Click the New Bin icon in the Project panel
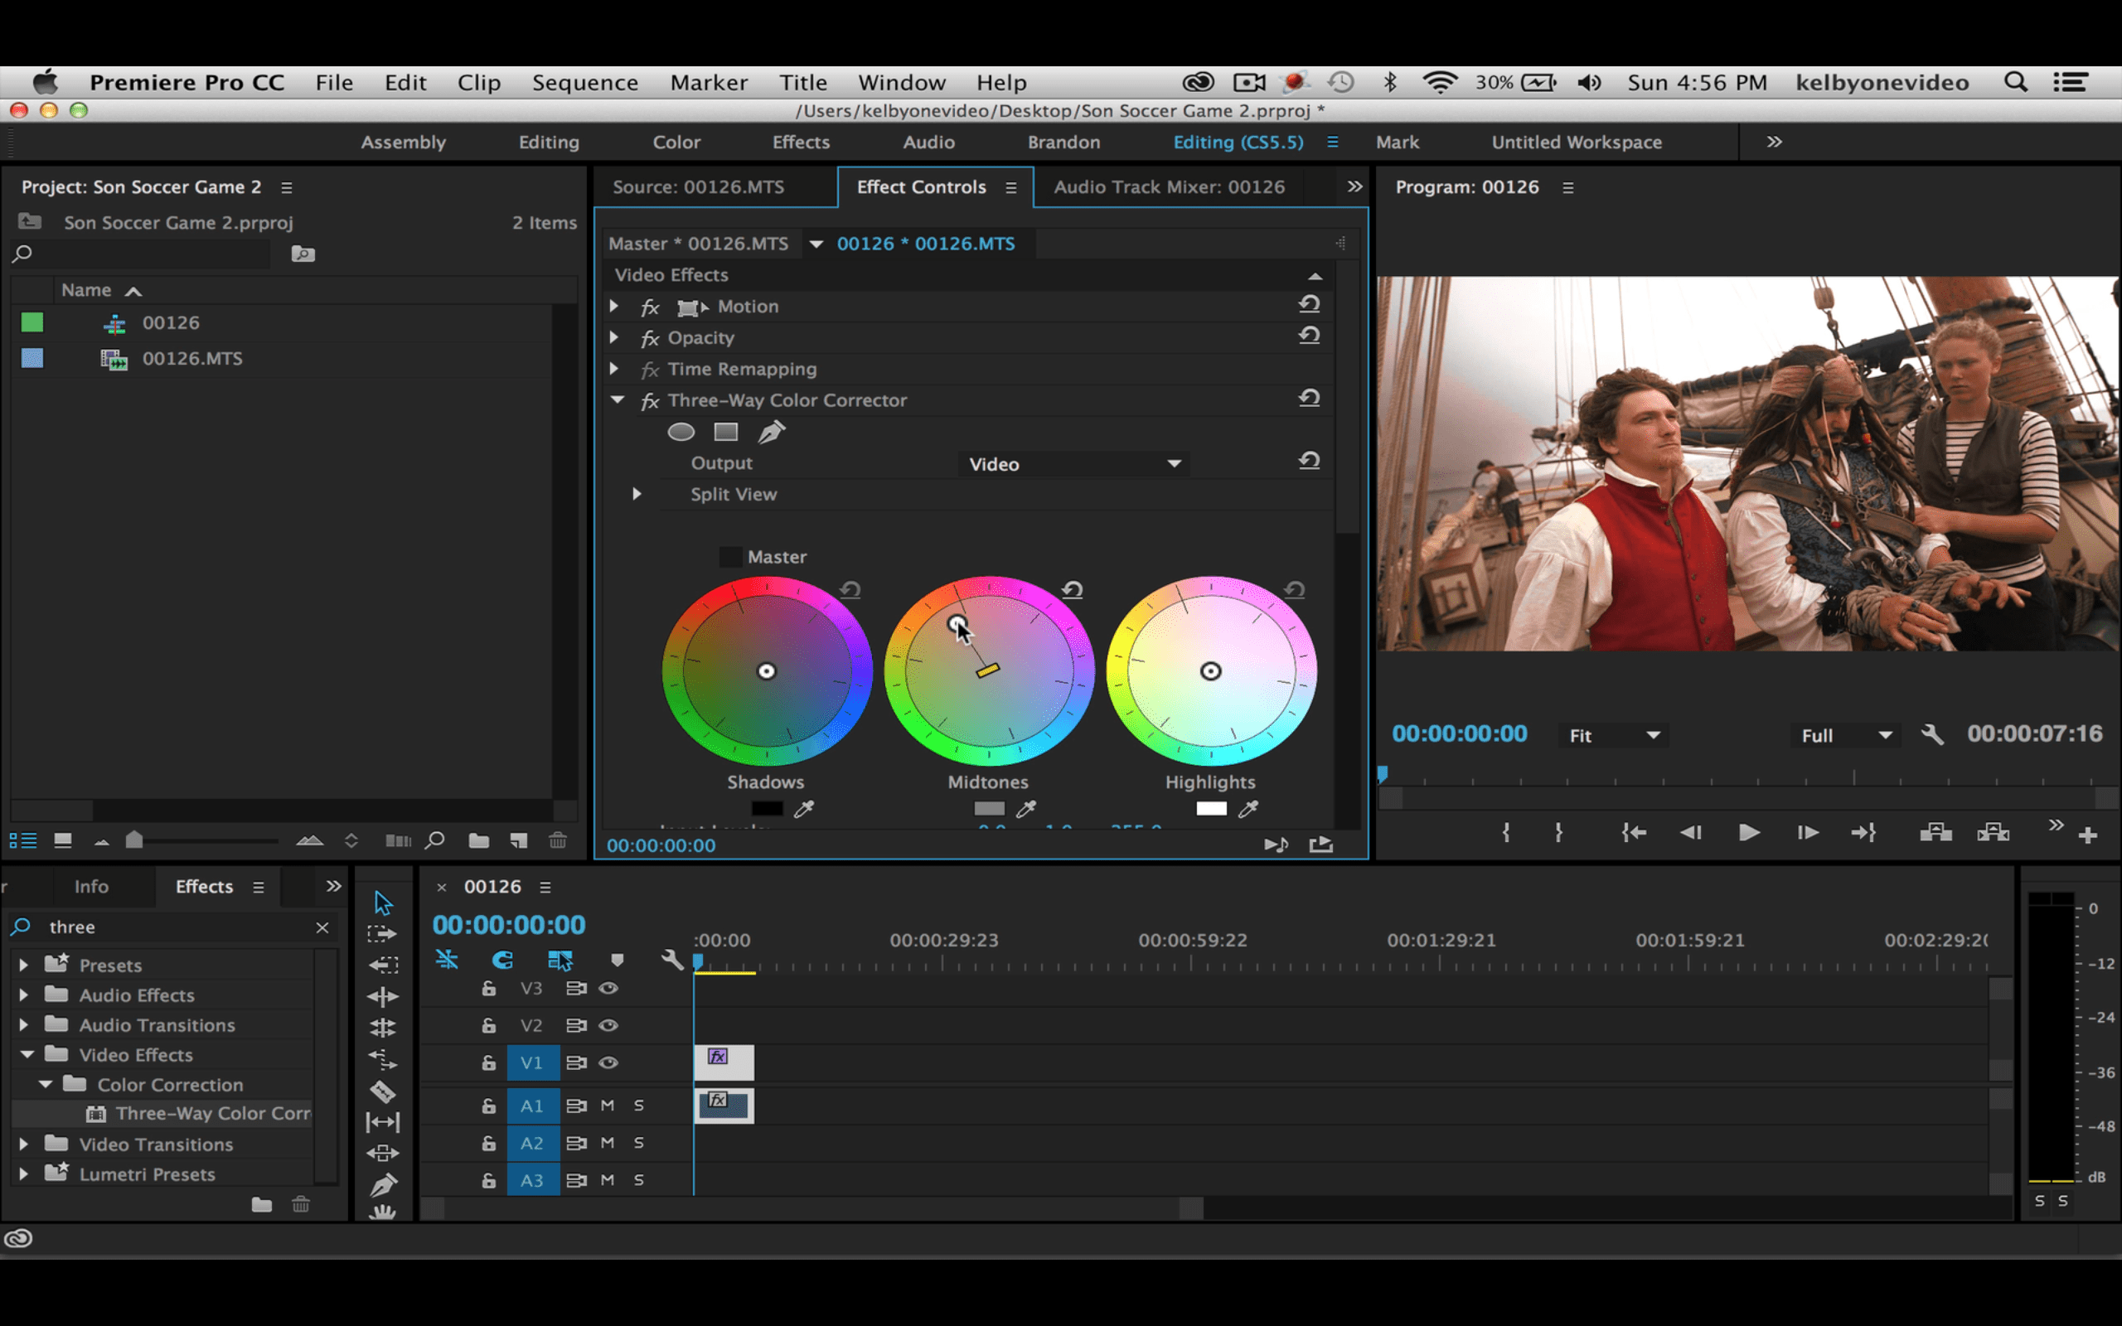The width and height of the screenshot is (2122, 1326). (x=479, y=840)
